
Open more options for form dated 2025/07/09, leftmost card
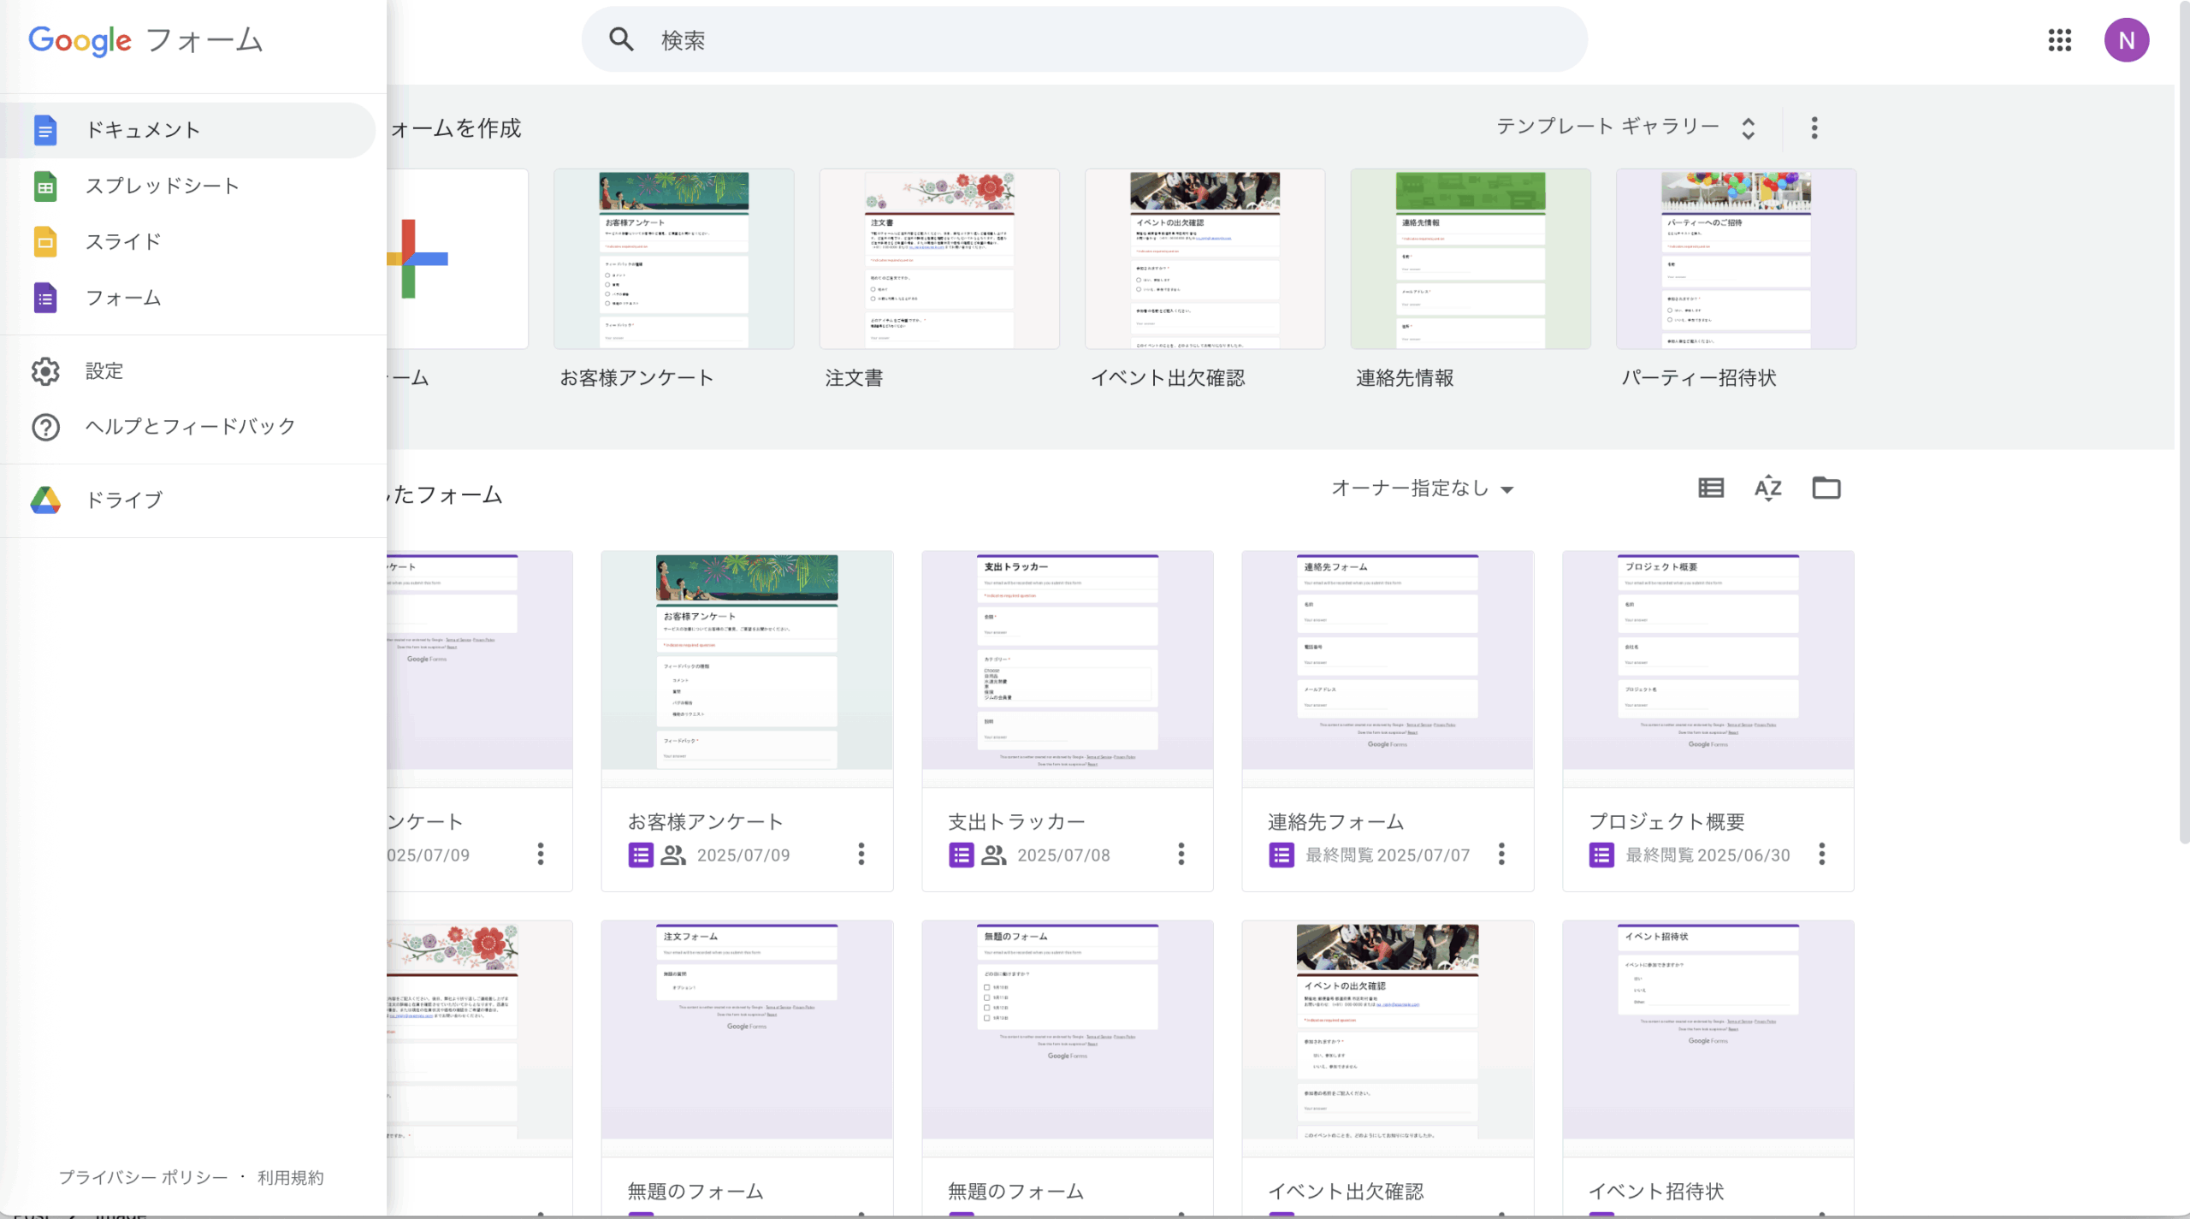[x=541, y=854]
